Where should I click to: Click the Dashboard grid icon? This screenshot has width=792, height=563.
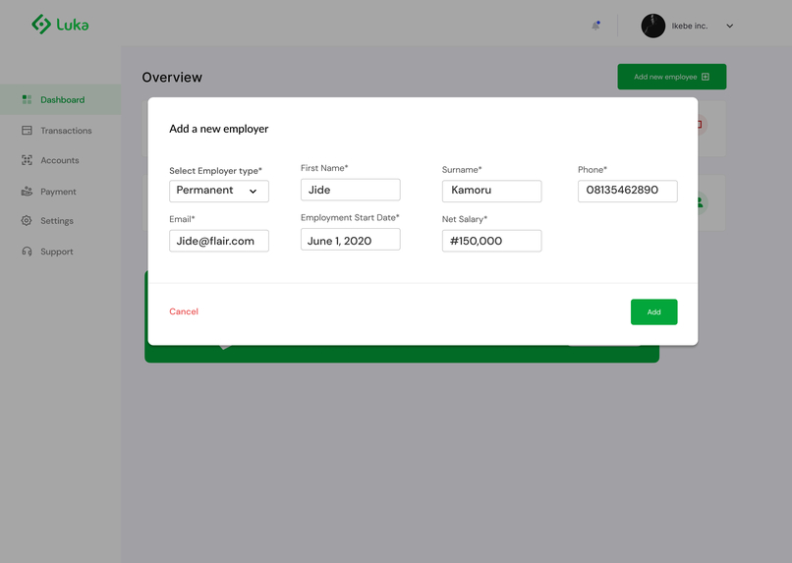tap(27, 99)
